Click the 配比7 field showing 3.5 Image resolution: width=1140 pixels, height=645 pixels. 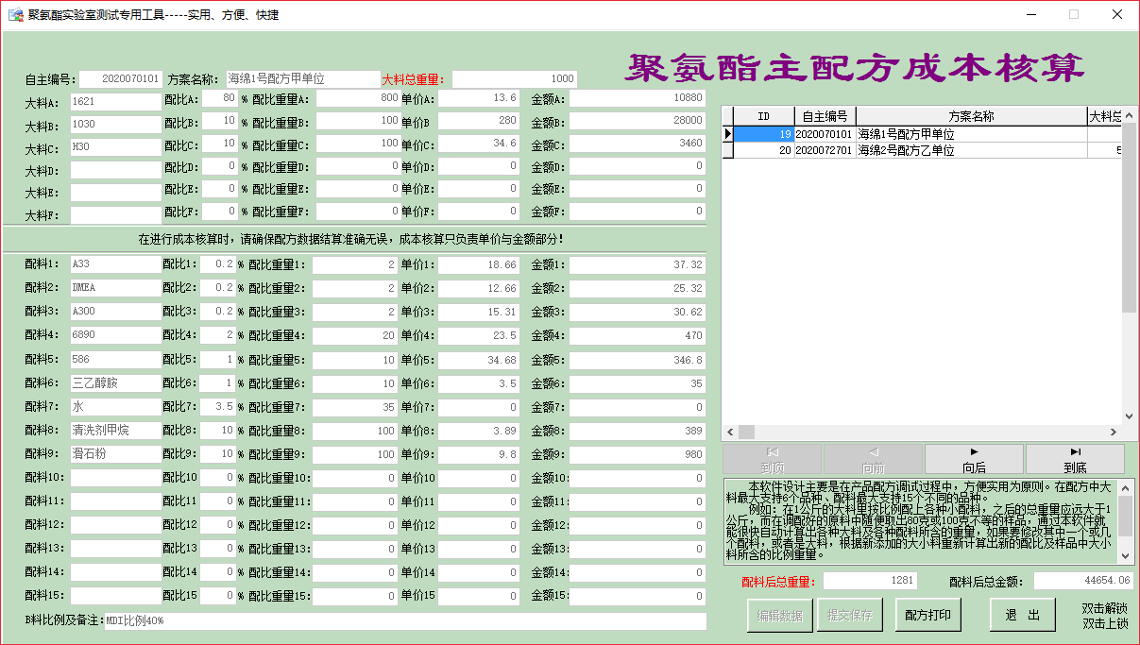pos(217,408)
